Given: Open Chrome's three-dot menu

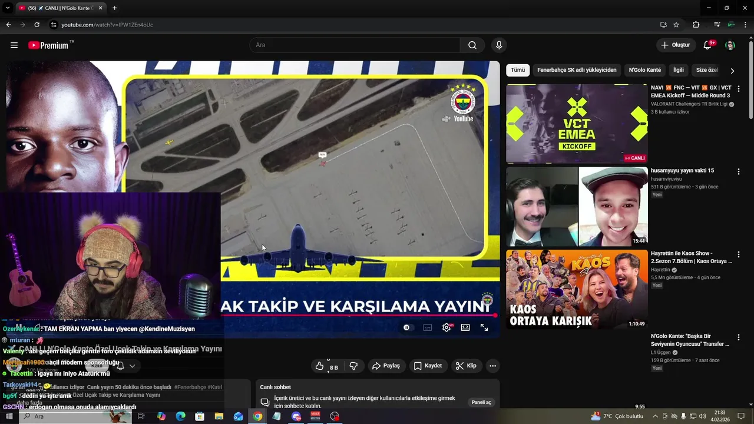Looking at the screenshot, I should (x=746, y=25).
